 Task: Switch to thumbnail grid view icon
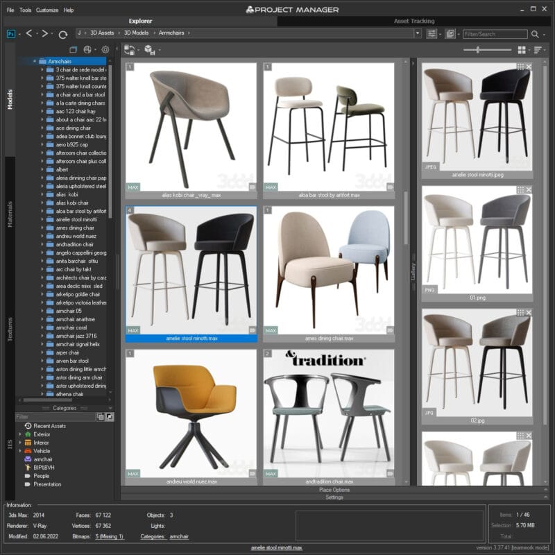(x=522, y=50)
